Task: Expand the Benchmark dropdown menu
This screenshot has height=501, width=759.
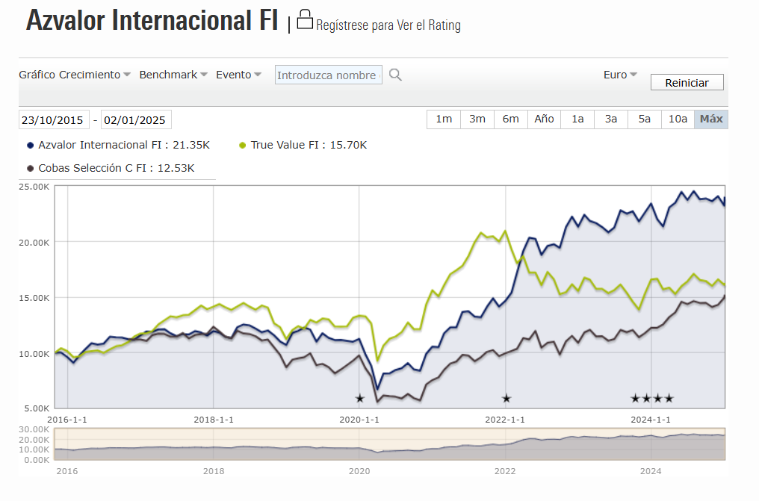Action: tap(173, 75)
